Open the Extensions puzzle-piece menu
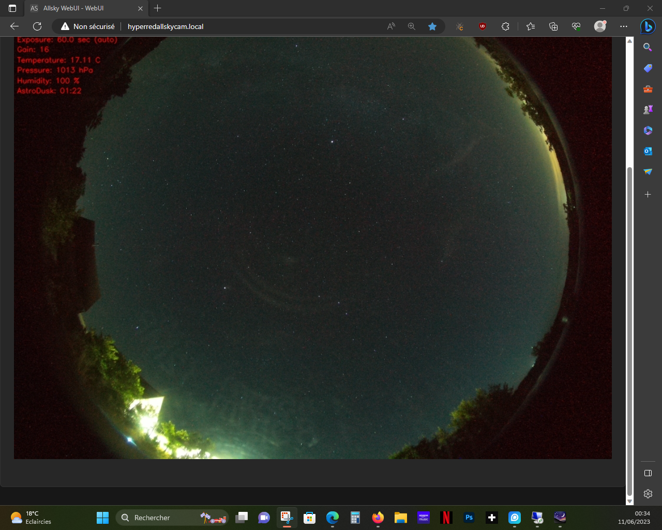The image size is (662, 530). 505,26
